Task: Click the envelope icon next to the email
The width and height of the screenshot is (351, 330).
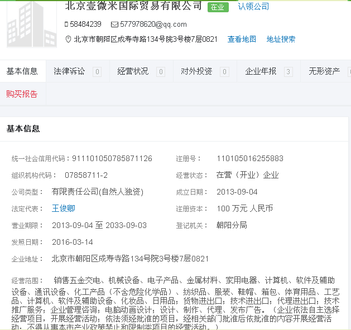Action: (114, 25)
